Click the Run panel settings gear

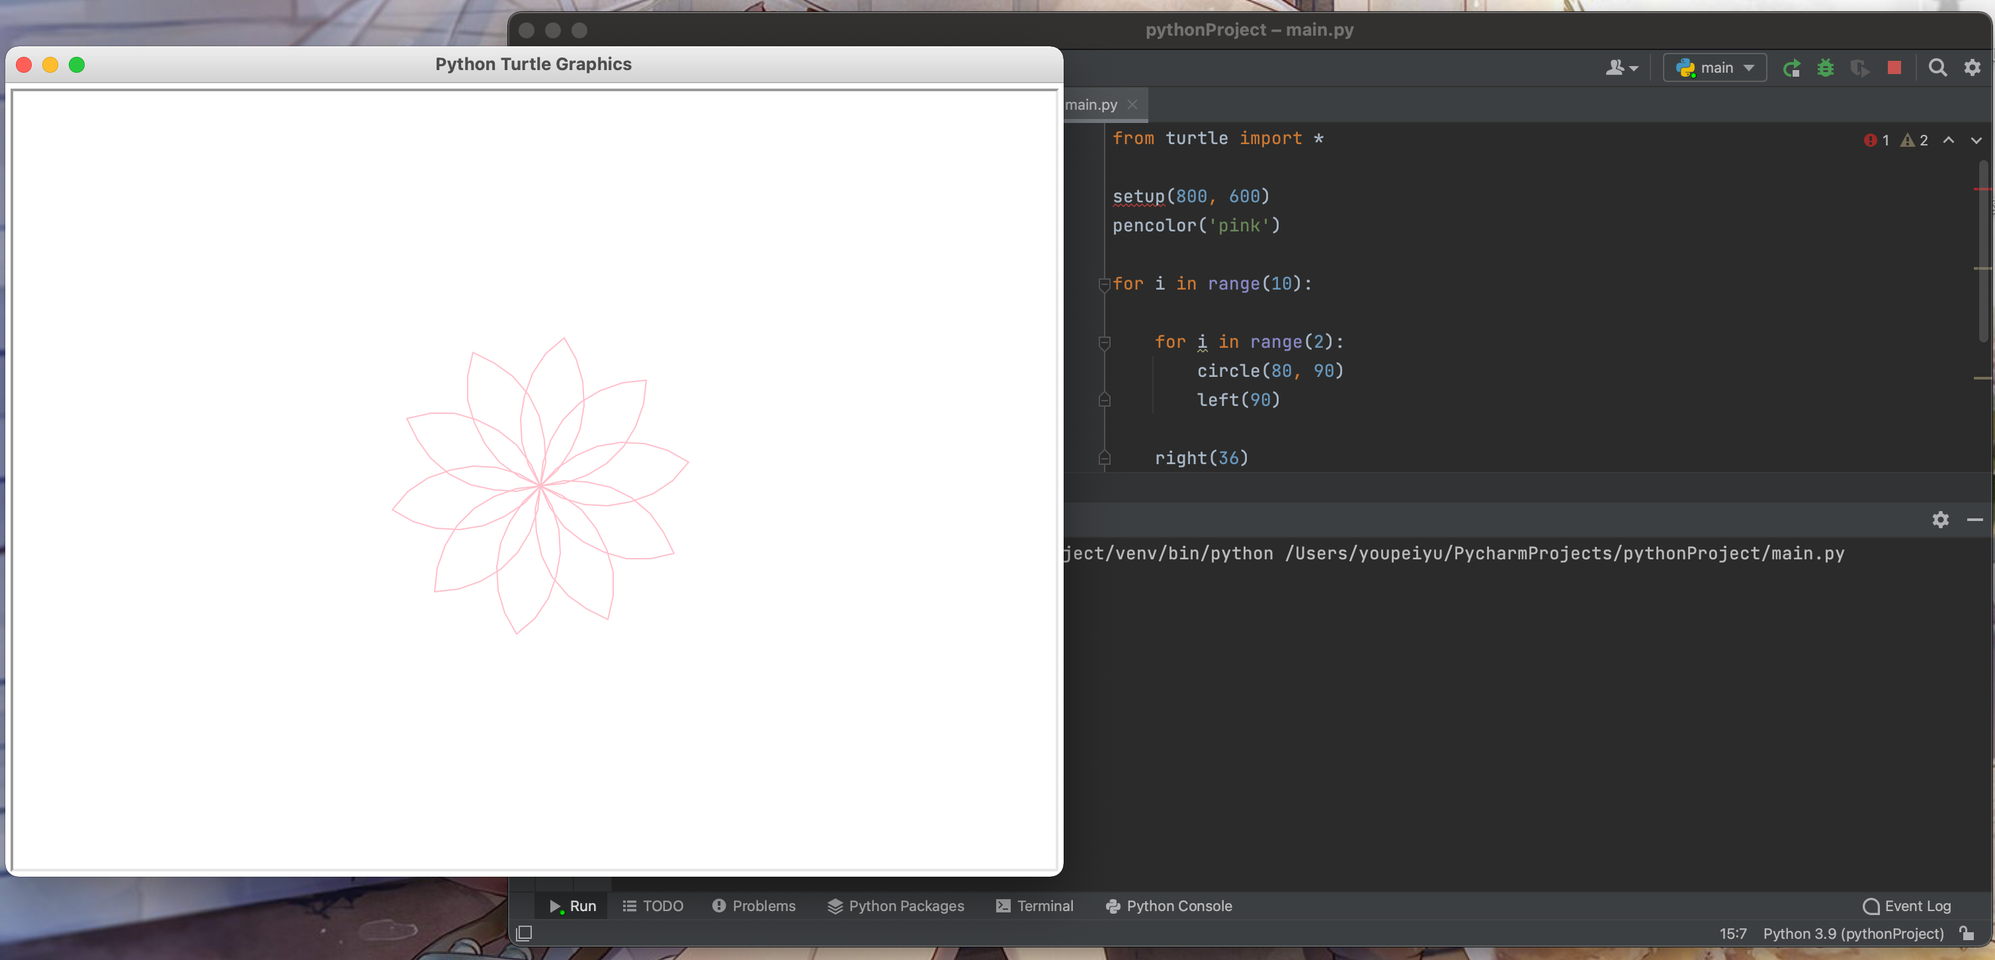[1939, 520]
